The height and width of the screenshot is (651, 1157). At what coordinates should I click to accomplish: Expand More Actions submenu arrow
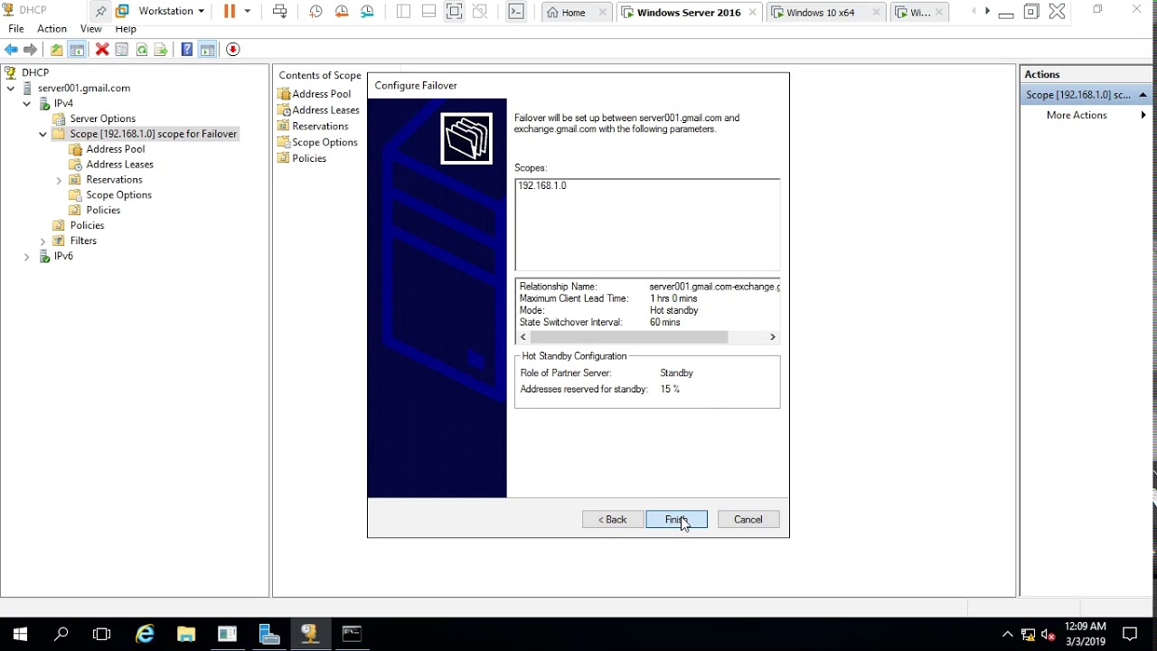[1143, 115]
